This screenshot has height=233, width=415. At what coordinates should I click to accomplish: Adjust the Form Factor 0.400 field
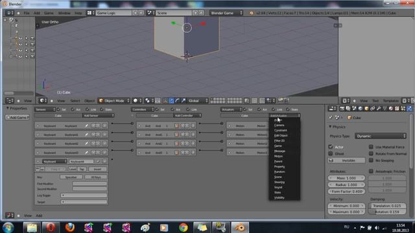pos(346,192)
